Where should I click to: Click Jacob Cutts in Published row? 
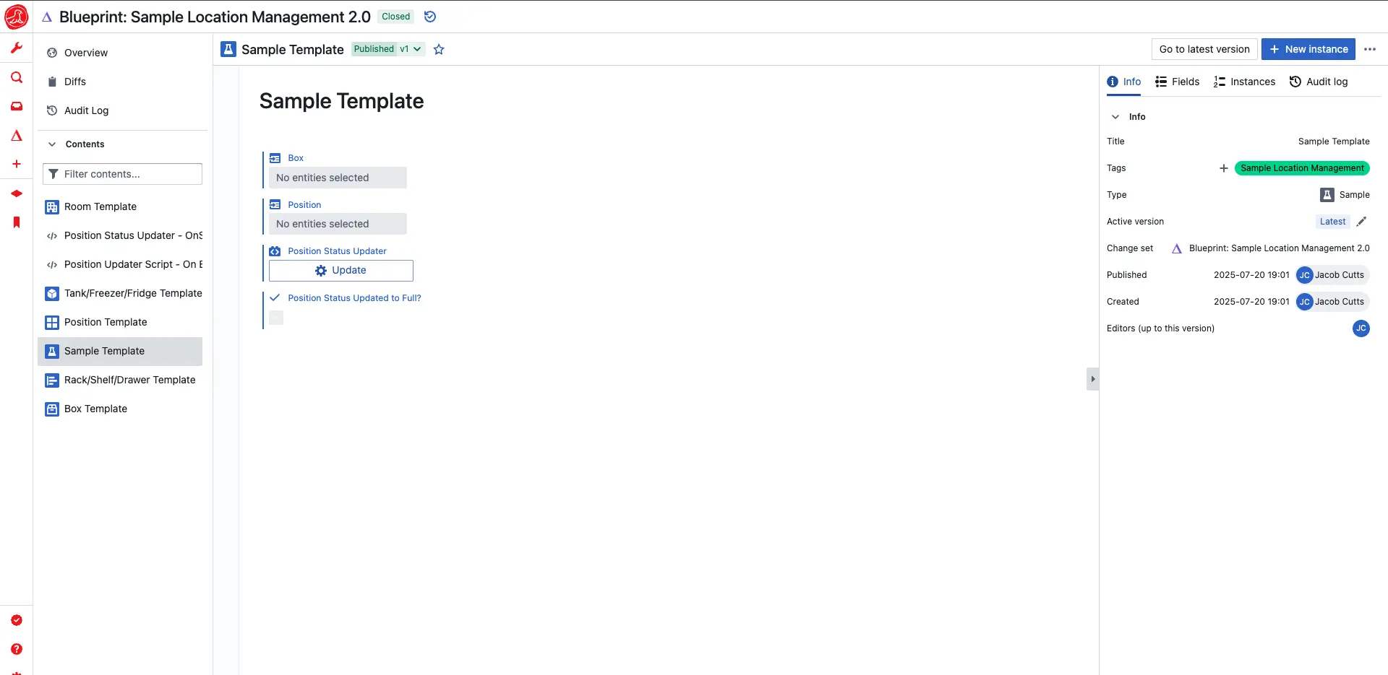1332,275
